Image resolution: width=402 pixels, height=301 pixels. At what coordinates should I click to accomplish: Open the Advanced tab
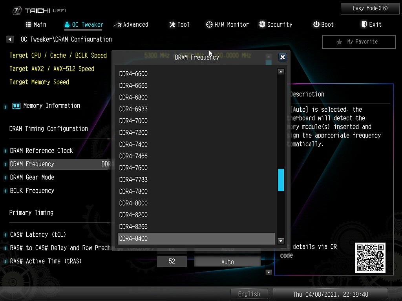(x=131, y=24)
